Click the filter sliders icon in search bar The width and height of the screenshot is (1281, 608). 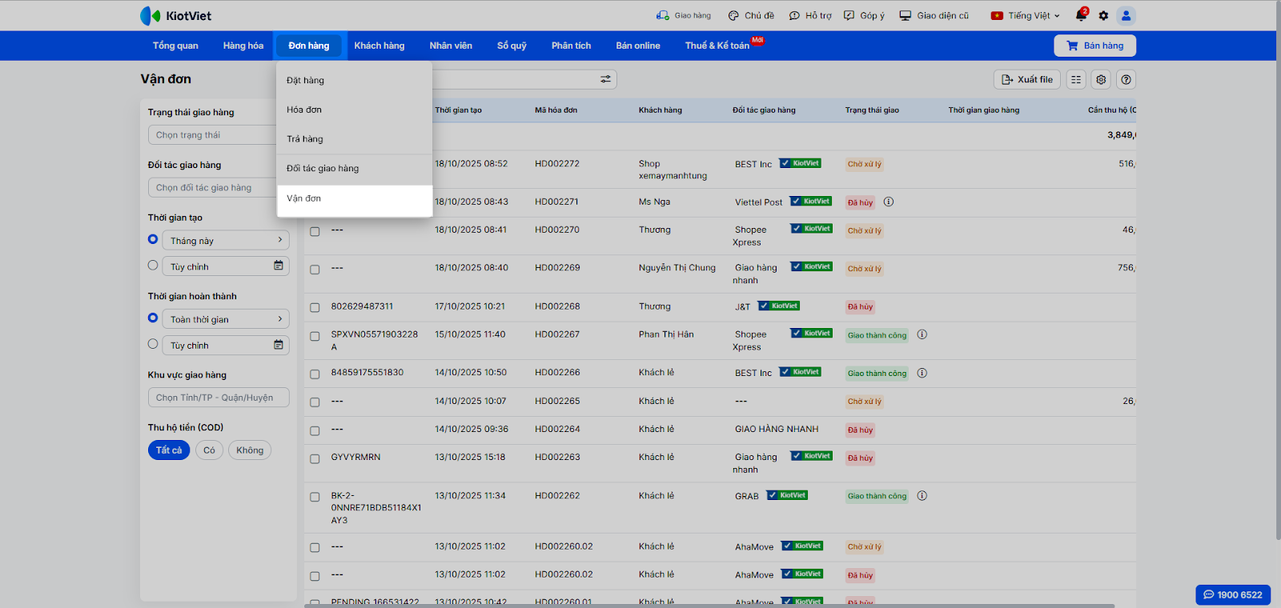coord(605,79)
